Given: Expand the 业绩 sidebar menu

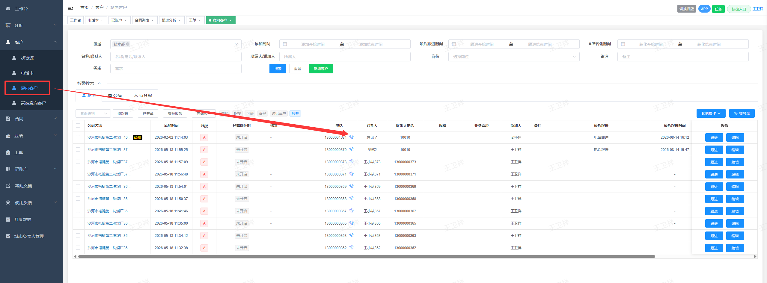Looking at the screenshot, I should coord(31,136).
